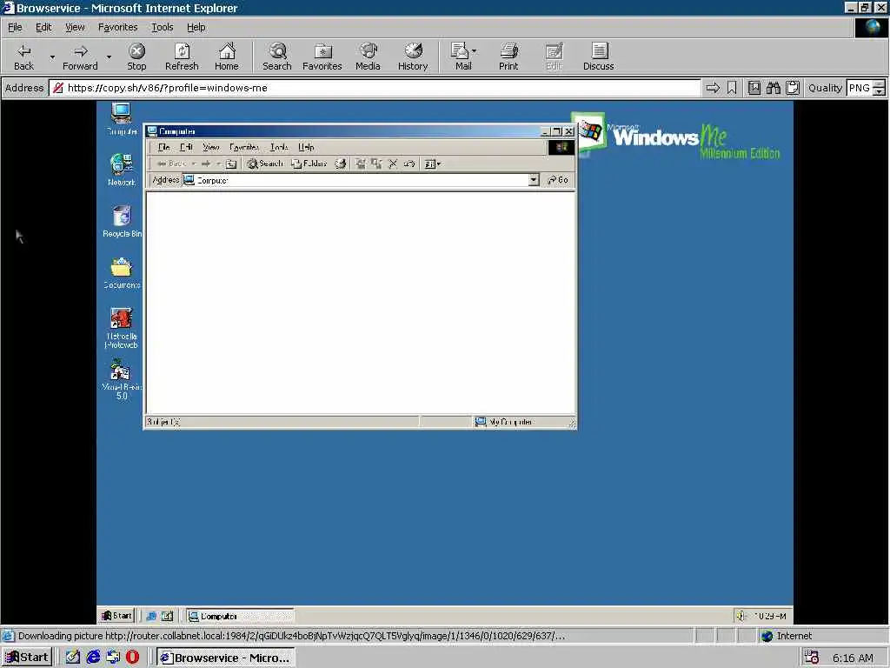Click the bookmark ribbon icon

(732, 88)
